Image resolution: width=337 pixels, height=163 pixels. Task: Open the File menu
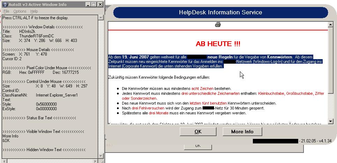(x=6, y=12)
